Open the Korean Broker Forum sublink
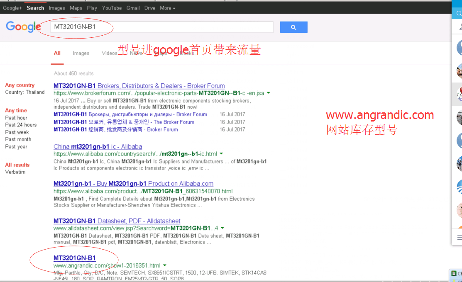Viewport: 462px width, 282px height. pos(124,122)
